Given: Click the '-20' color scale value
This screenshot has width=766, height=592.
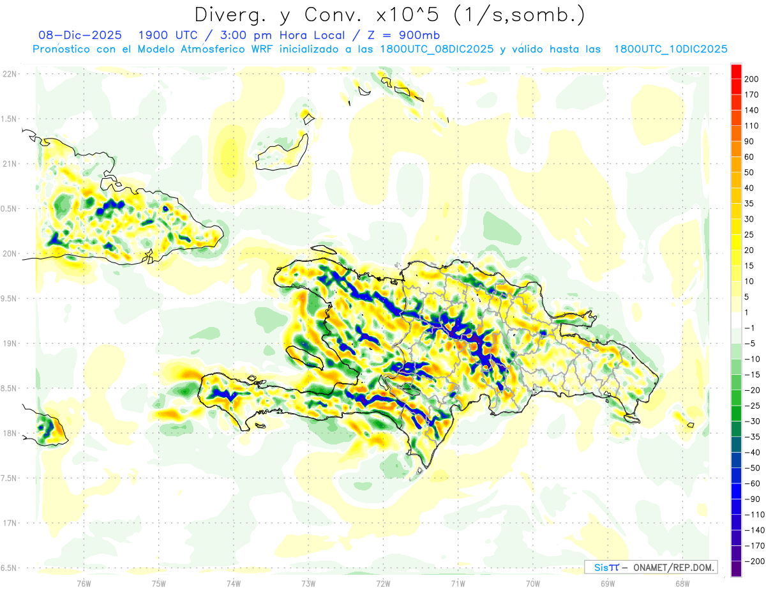Looking at the screenshot, I should click(751, 390).
